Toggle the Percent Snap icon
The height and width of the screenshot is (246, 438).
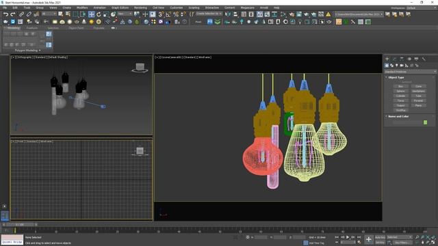176,14
